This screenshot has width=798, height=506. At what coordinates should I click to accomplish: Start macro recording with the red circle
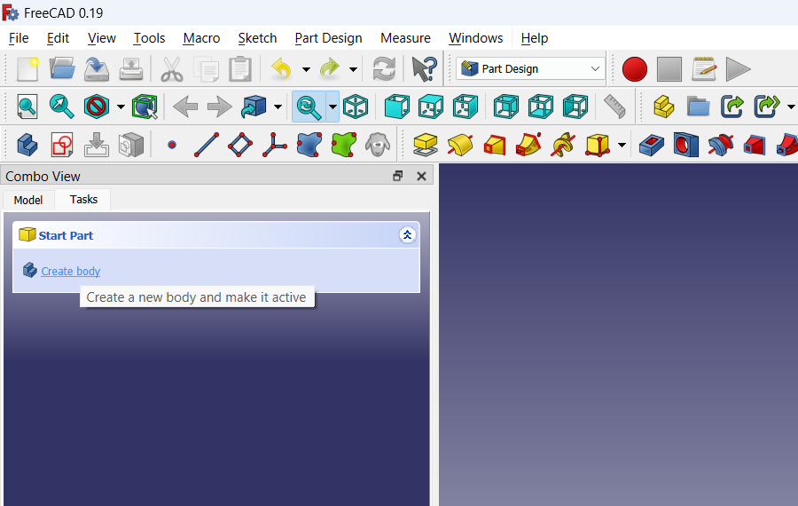click(x=635, y=69)
